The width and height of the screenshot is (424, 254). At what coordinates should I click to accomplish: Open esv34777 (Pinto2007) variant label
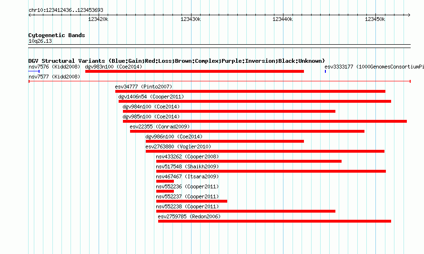click(x=143, y=87)
